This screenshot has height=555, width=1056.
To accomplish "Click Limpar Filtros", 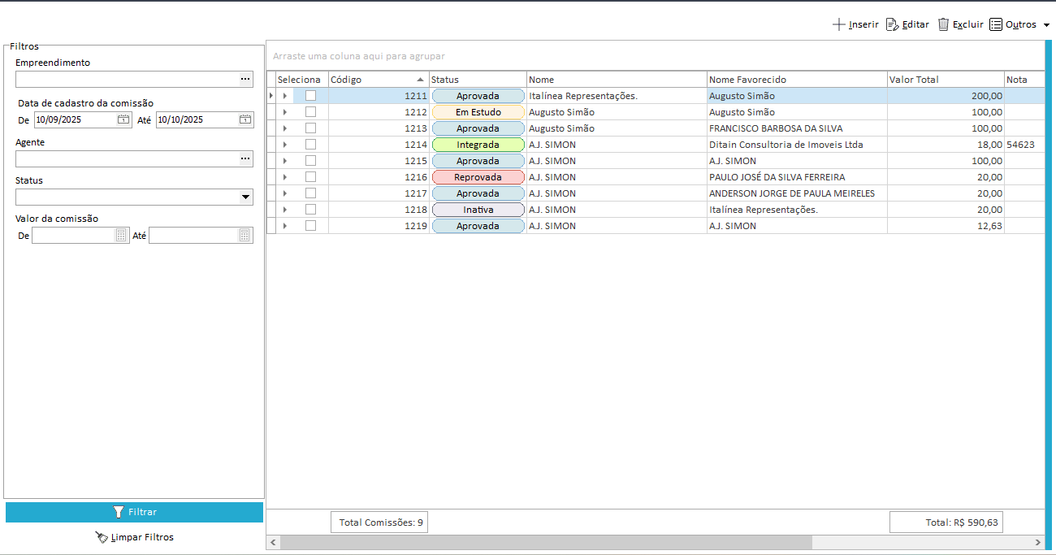I will click(x=134, y=537).
